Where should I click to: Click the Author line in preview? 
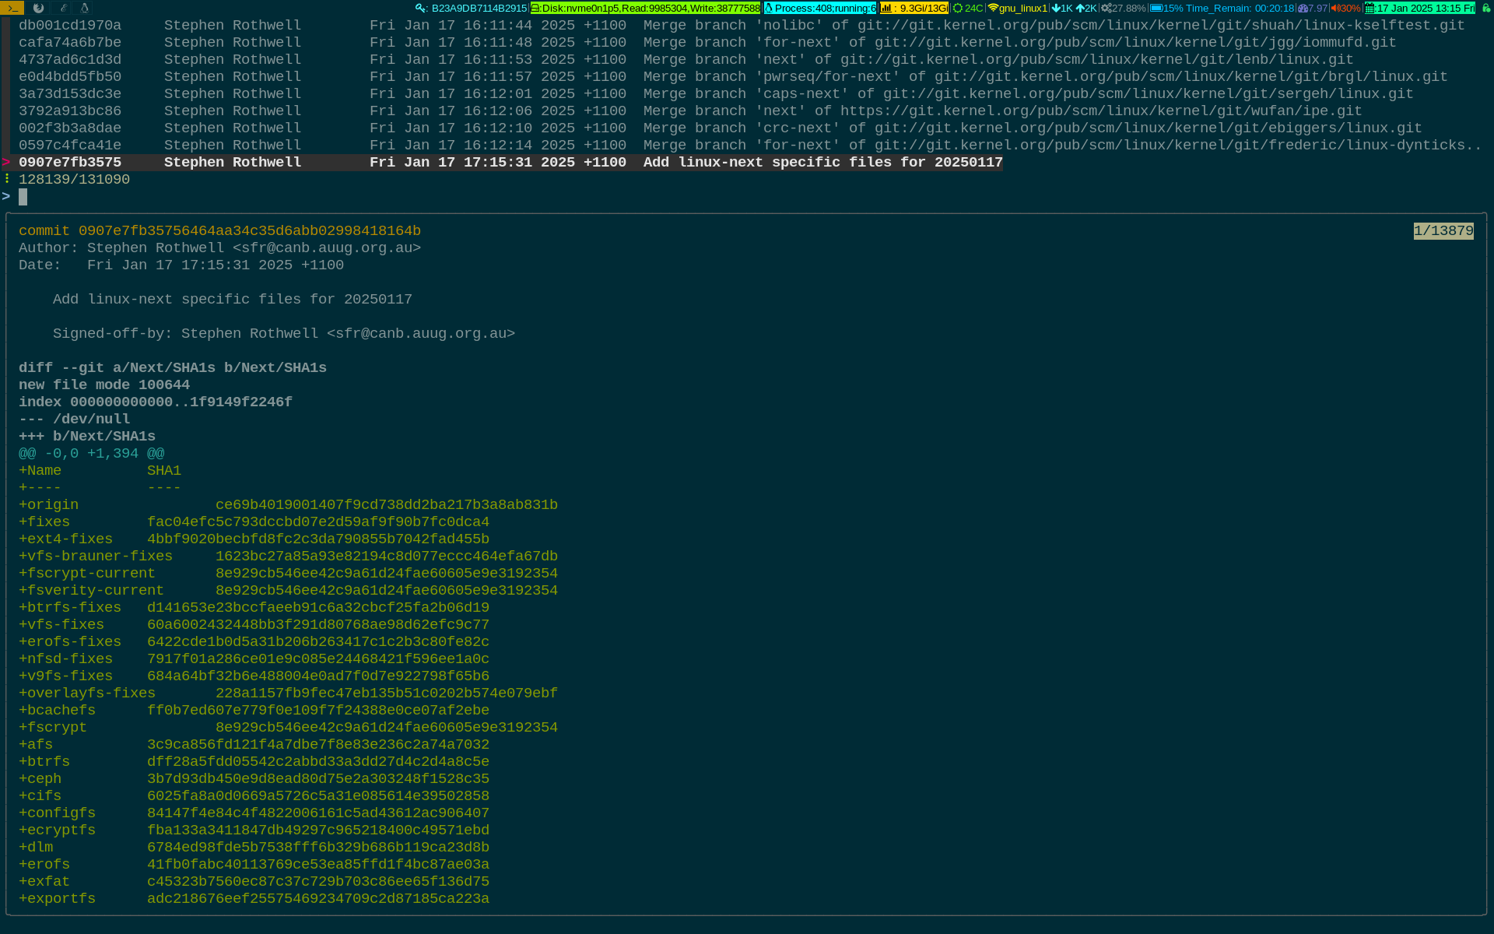pos(219,248)
